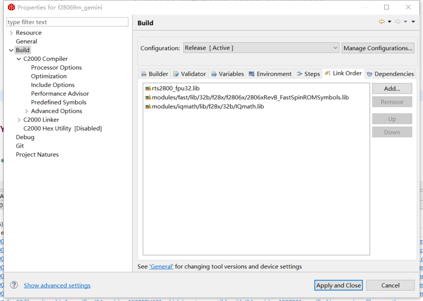Viewport: 423px width, 301px height.
Task: Switch to the Builder tab
Action: tap(154, 74)
